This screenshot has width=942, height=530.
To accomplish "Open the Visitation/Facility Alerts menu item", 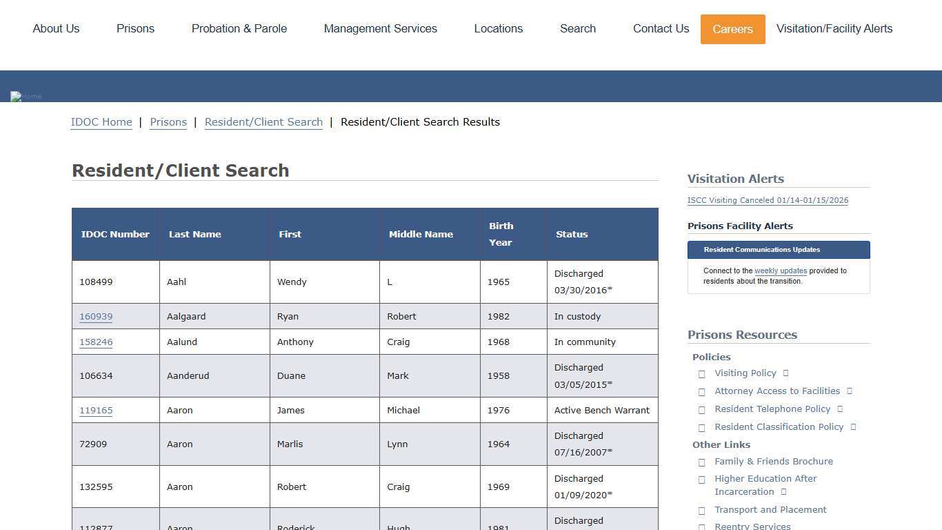I will pyautogui.click(x=834, y=29).
